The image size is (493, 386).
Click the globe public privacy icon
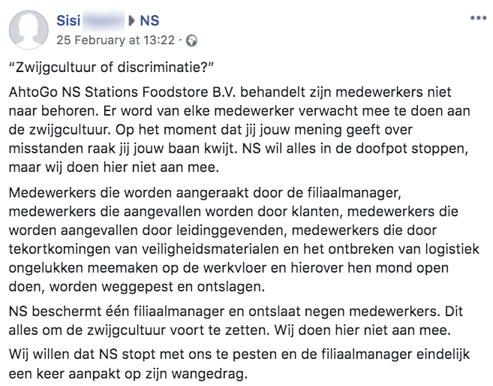click(x=191, y=39)
